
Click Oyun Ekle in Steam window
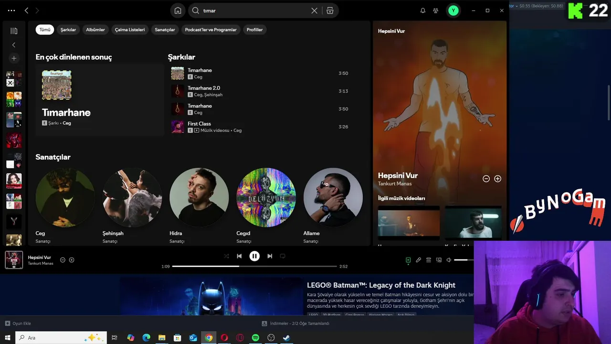point(18,323)
